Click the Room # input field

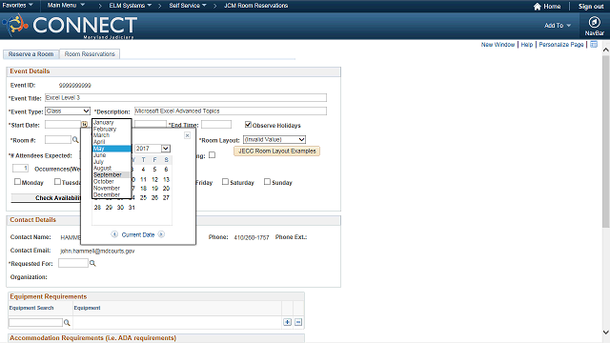(58, 140)
